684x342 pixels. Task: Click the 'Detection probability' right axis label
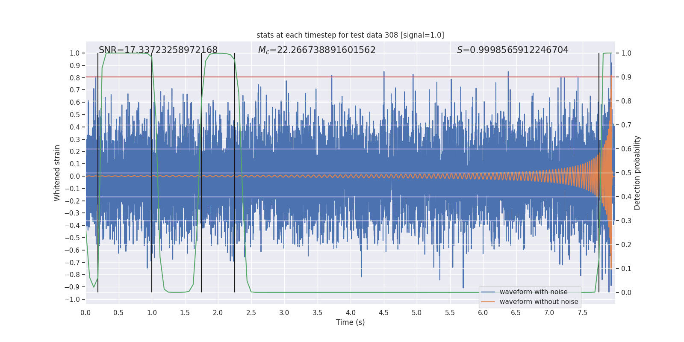[637, 173]
